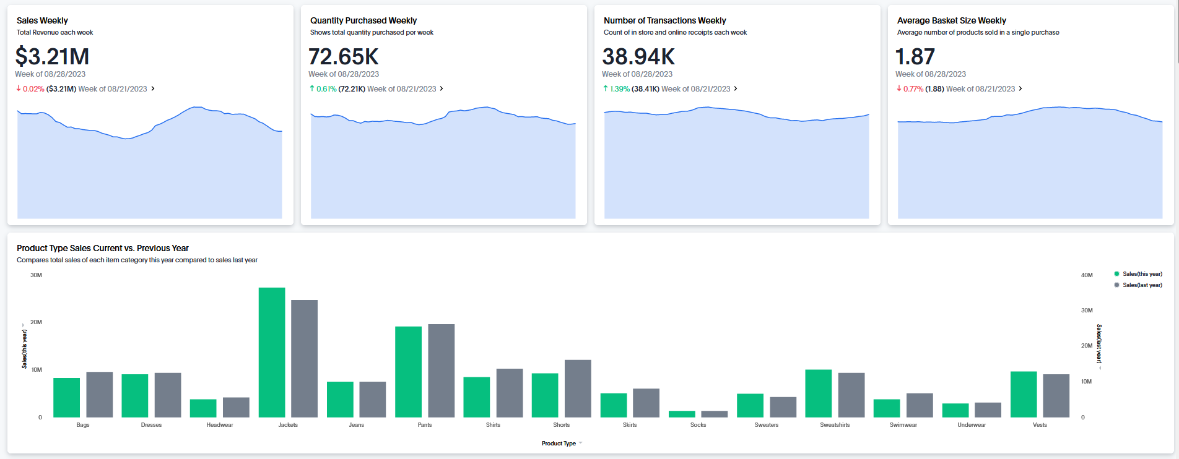
Task: Click the Shirts category axis label
Action: (493, 425)
